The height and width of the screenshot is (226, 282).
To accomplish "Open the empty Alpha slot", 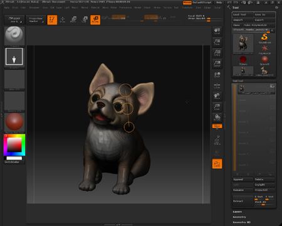I will coord(14,80).
